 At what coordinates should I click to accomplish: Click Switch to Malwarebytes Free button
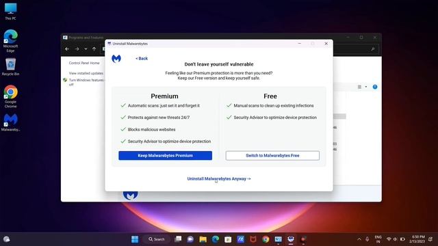click(x=272, y=156)
